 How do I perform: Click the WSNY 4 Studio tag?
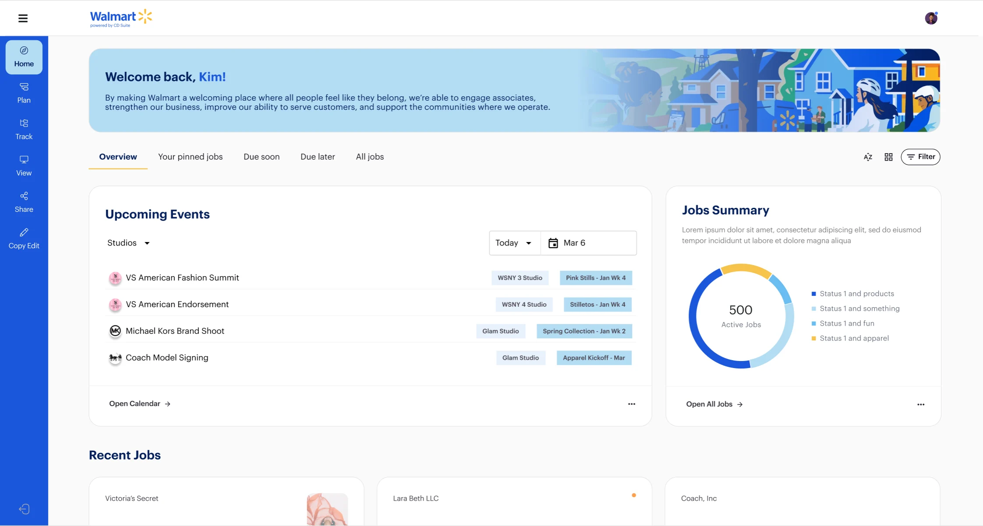pyautogui.click(x=524, y=305)
